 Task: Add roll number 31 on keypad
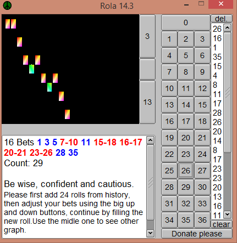(169, 204)
